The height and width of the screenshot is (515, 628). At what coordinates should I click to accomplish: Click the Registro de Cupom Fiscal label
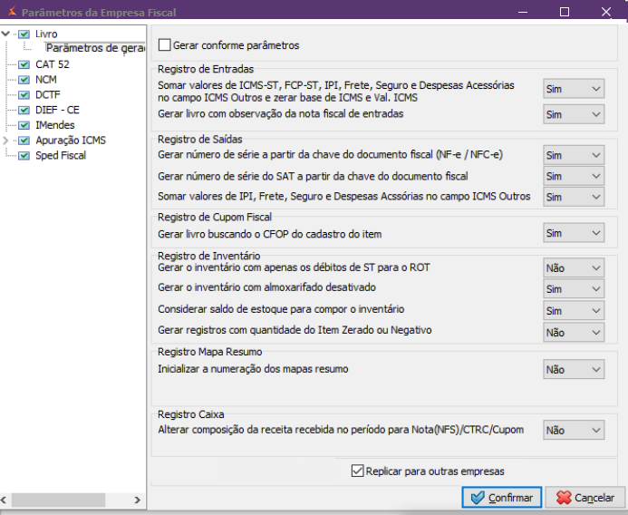[x=215, y=217]
